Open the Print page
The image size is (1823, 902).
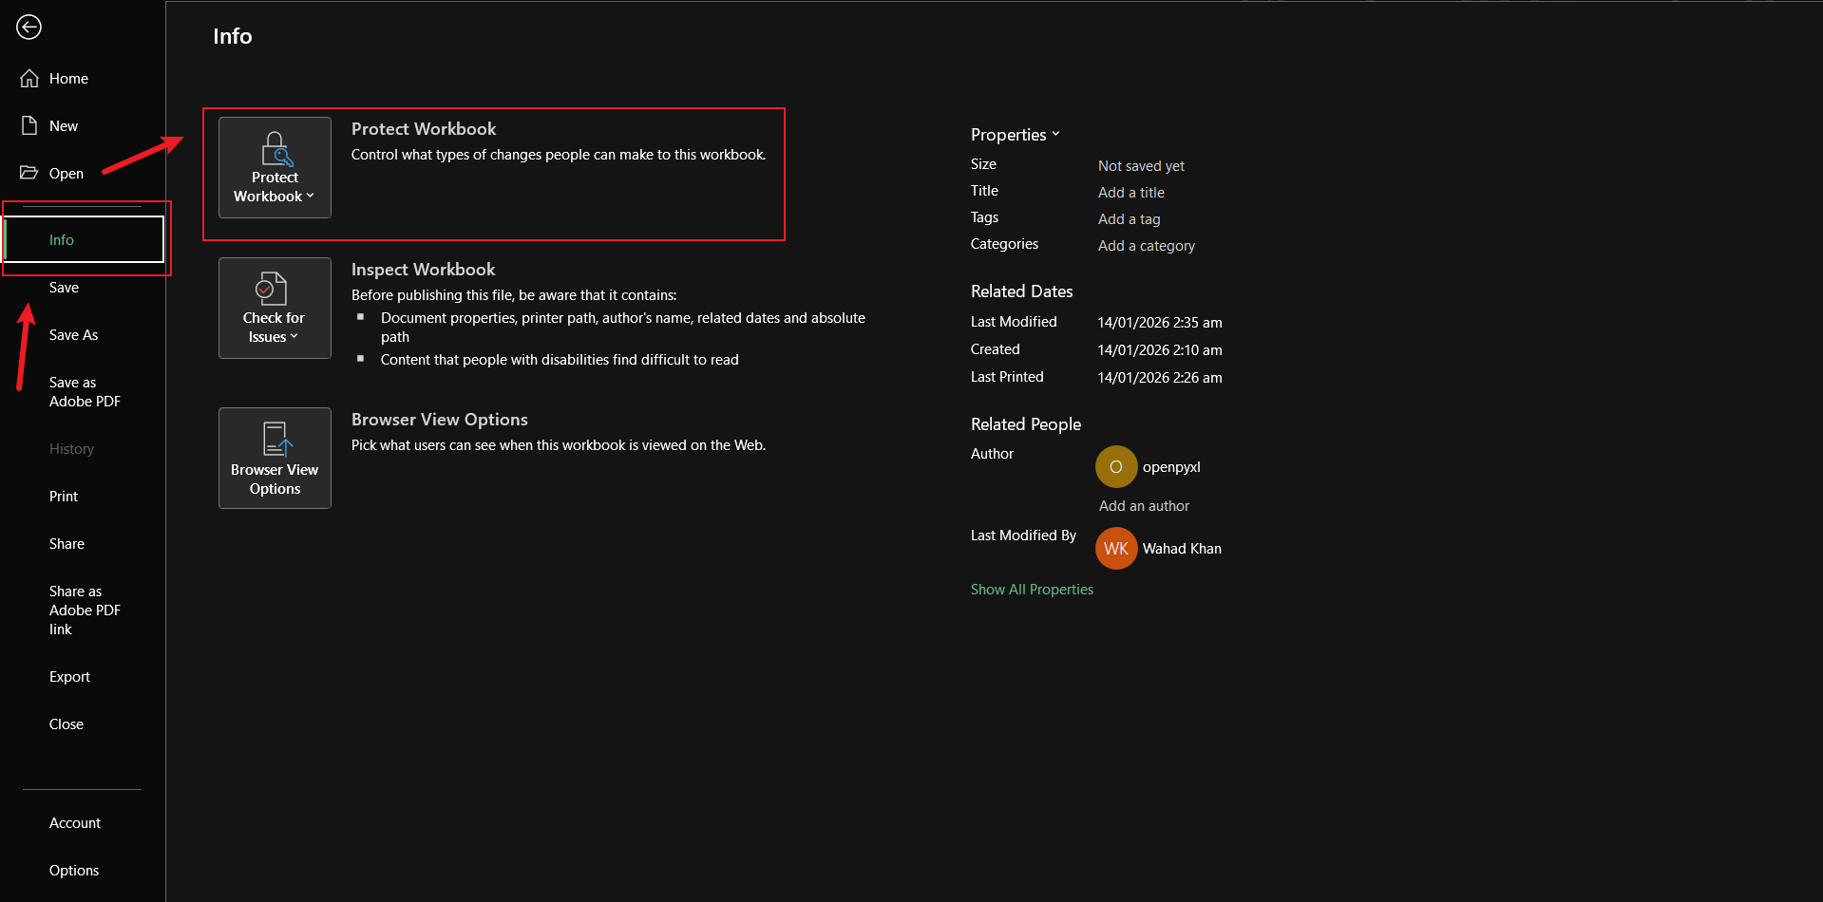64,497
